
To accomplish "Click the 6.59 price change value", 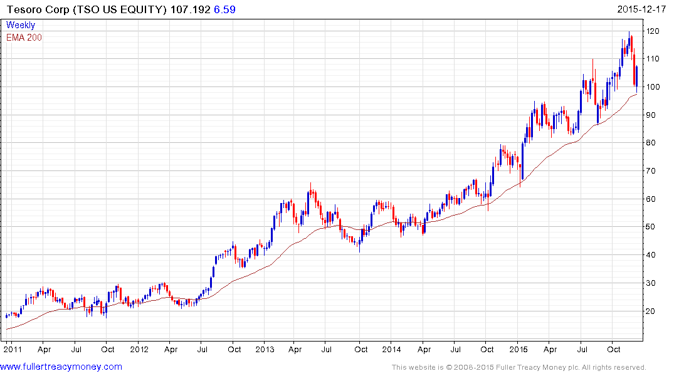I will 225,9.
